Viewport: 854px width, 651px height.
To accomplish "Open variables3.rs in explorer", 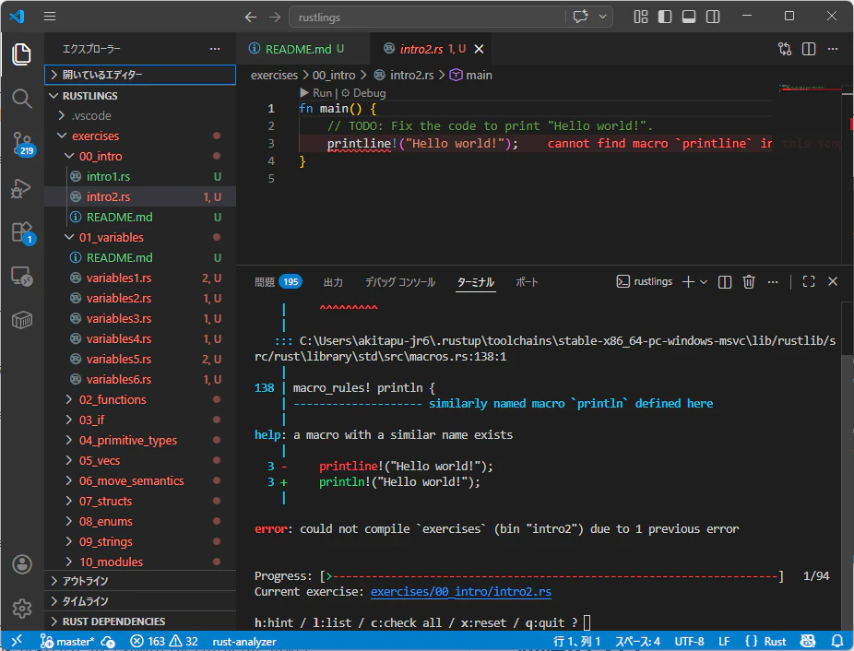I will click(140, 319).
